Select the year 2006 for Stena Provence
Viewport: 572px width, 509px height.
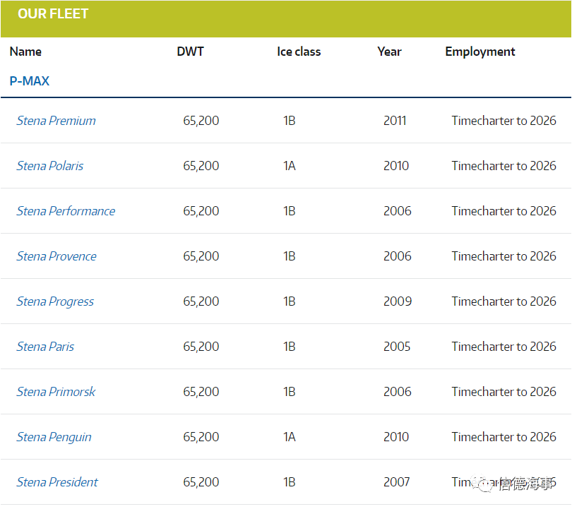pos(398,256)
